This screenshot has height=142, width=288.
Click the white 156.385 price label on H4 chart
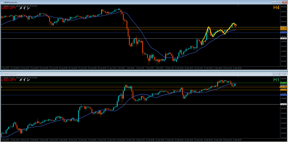(283, 38)
